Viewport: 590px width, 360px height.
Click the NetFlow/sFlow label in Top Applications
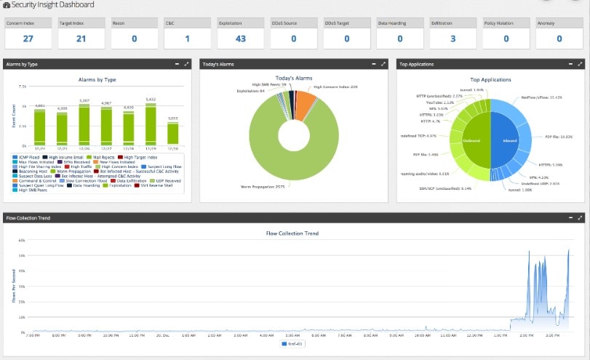coord(541,97)
